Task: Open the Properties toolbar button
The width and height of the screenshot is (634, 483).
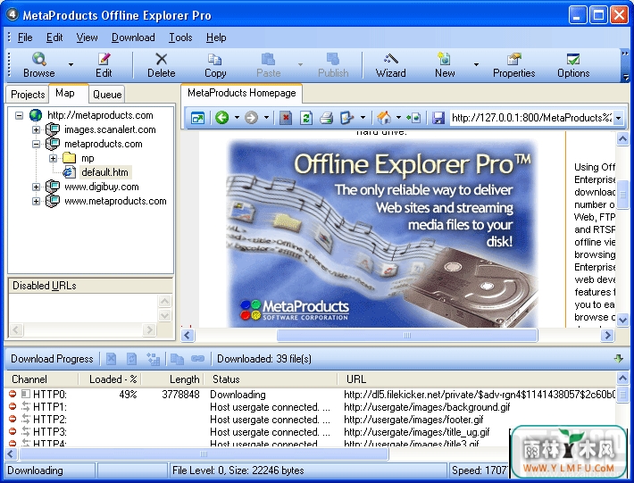Action: pyautogui.click(x=514, y=65)
